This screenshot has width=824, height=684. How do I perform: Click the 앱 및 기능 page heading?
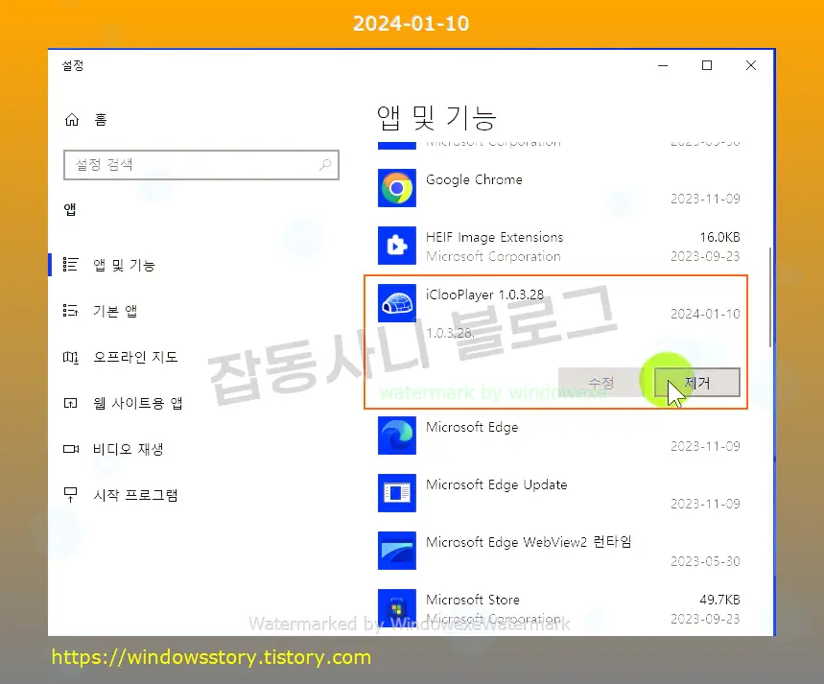436,117
